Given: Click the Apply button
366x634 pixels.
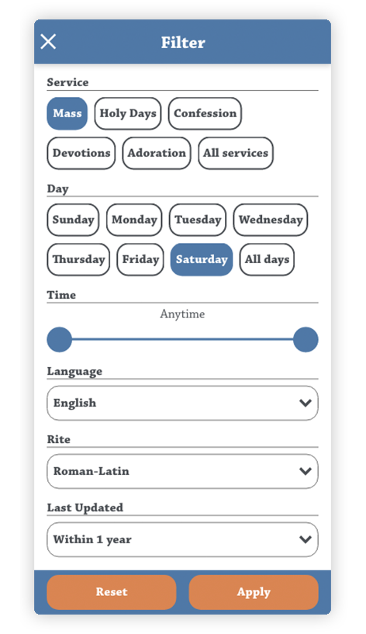Looking at the screenshot, I should pyautogui.click(x=254, y=592).
